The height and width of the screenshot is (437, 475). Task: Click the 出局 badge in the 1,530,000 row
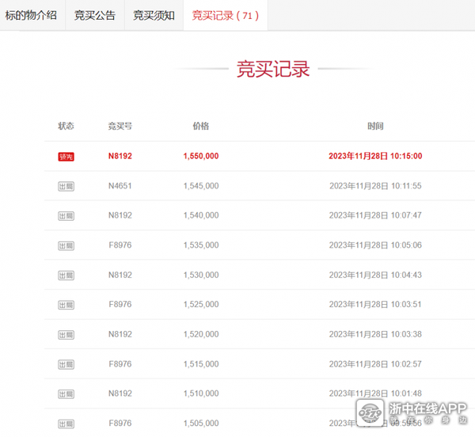(x=66, y=275)
